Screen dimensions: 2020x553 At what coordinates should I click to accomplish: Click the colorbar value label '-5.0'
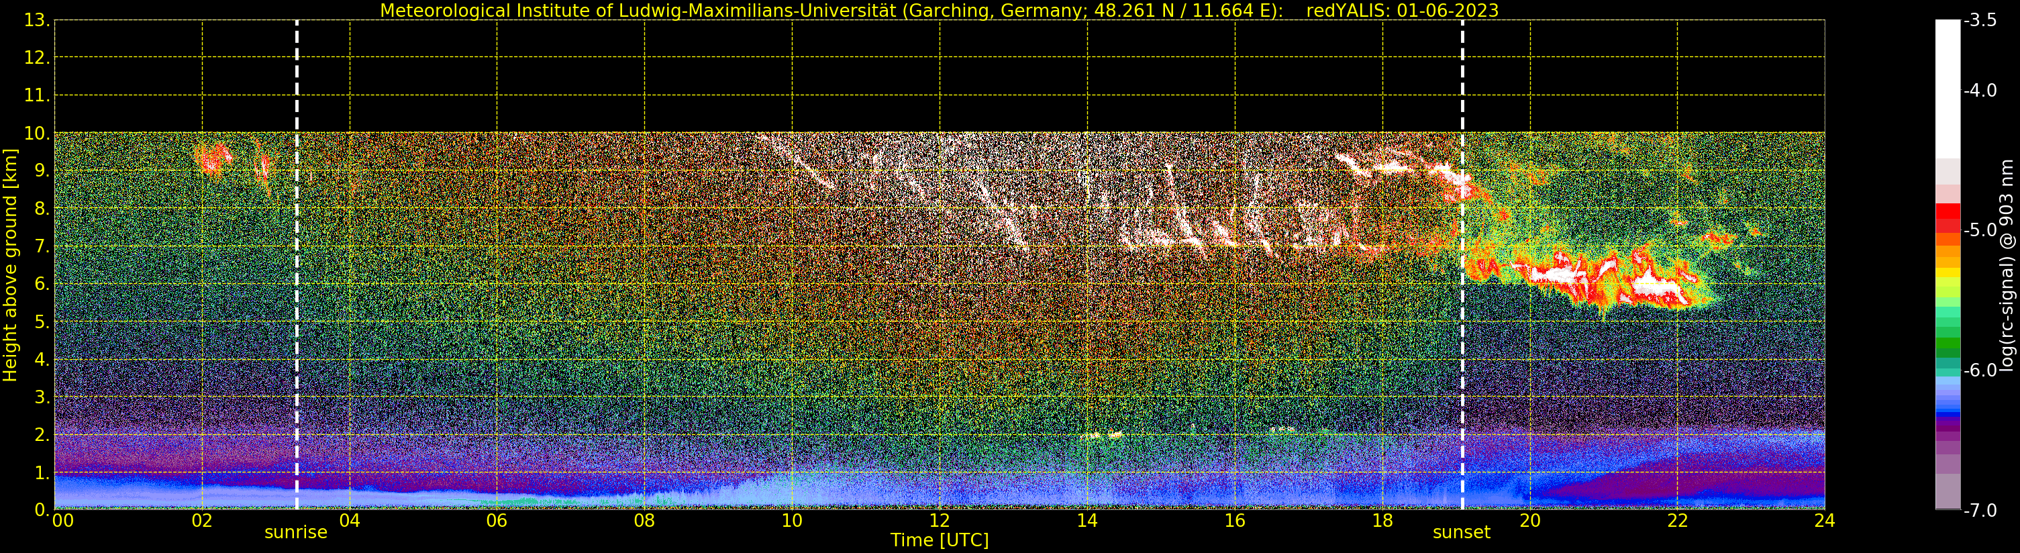pos(1980,230)
